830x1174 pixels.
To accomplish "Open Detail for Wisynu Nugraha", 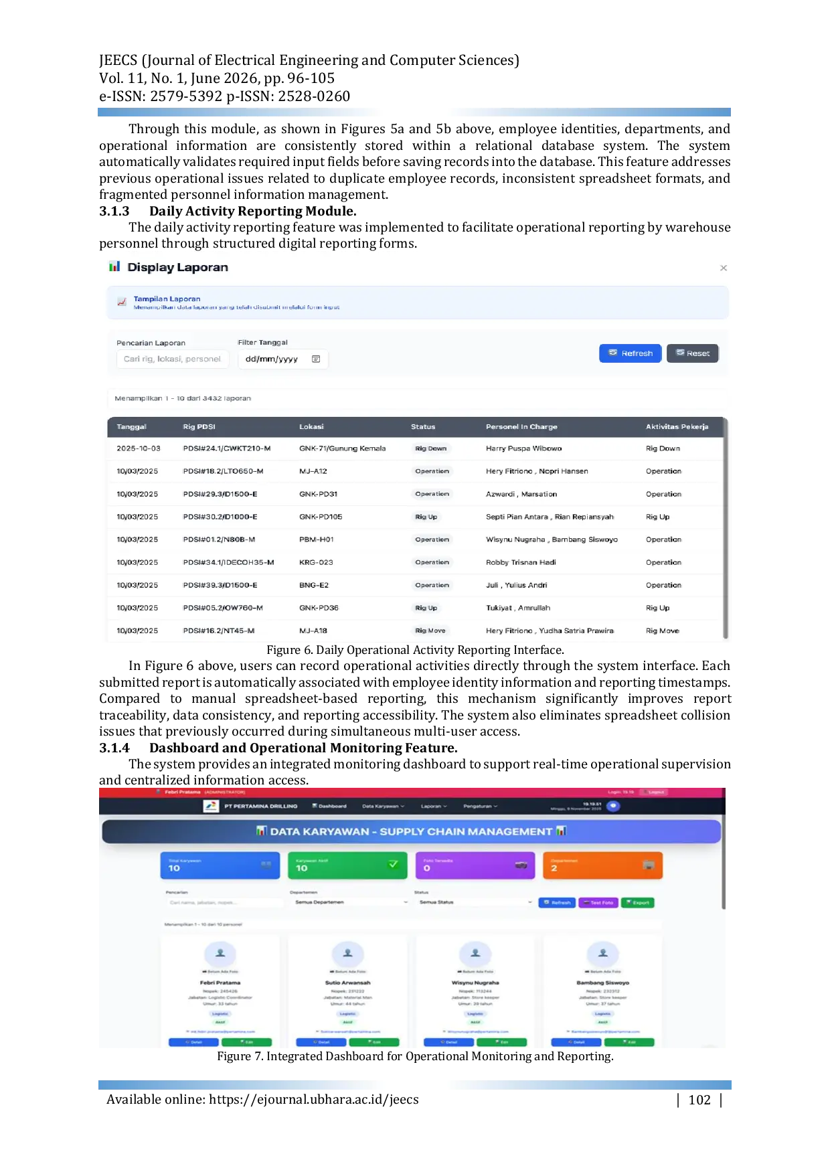I will (449, 1042).
